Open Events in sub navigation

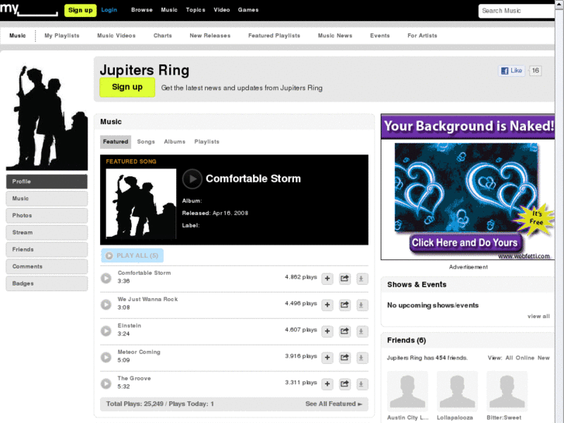point(380,36)
